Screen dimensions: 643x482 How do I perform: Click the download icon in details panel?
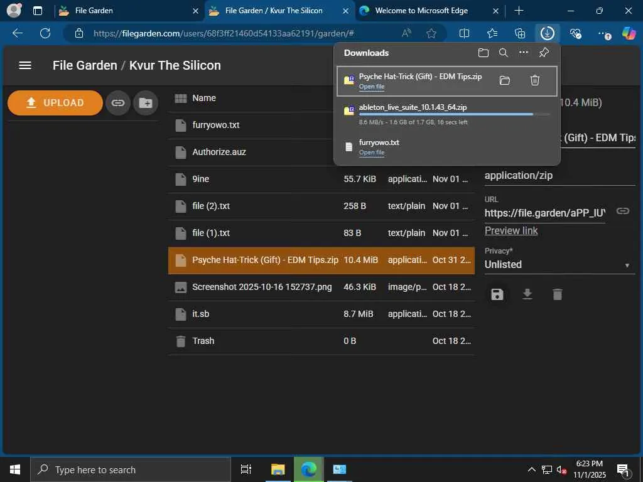click(x=527, y=294)
